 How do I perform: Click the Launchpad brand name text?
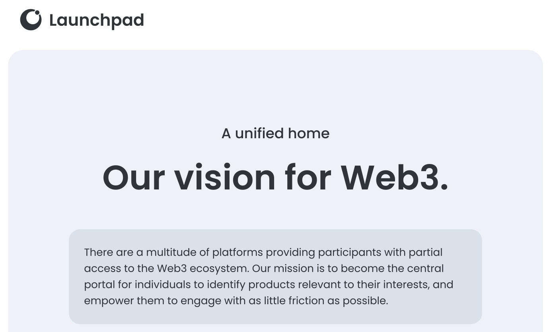(96, 20)
